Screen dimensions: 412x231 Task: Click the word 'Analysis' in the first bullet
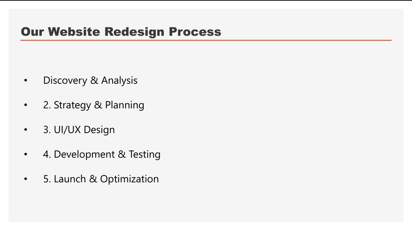pyautogui.click(x=119, y=81)
